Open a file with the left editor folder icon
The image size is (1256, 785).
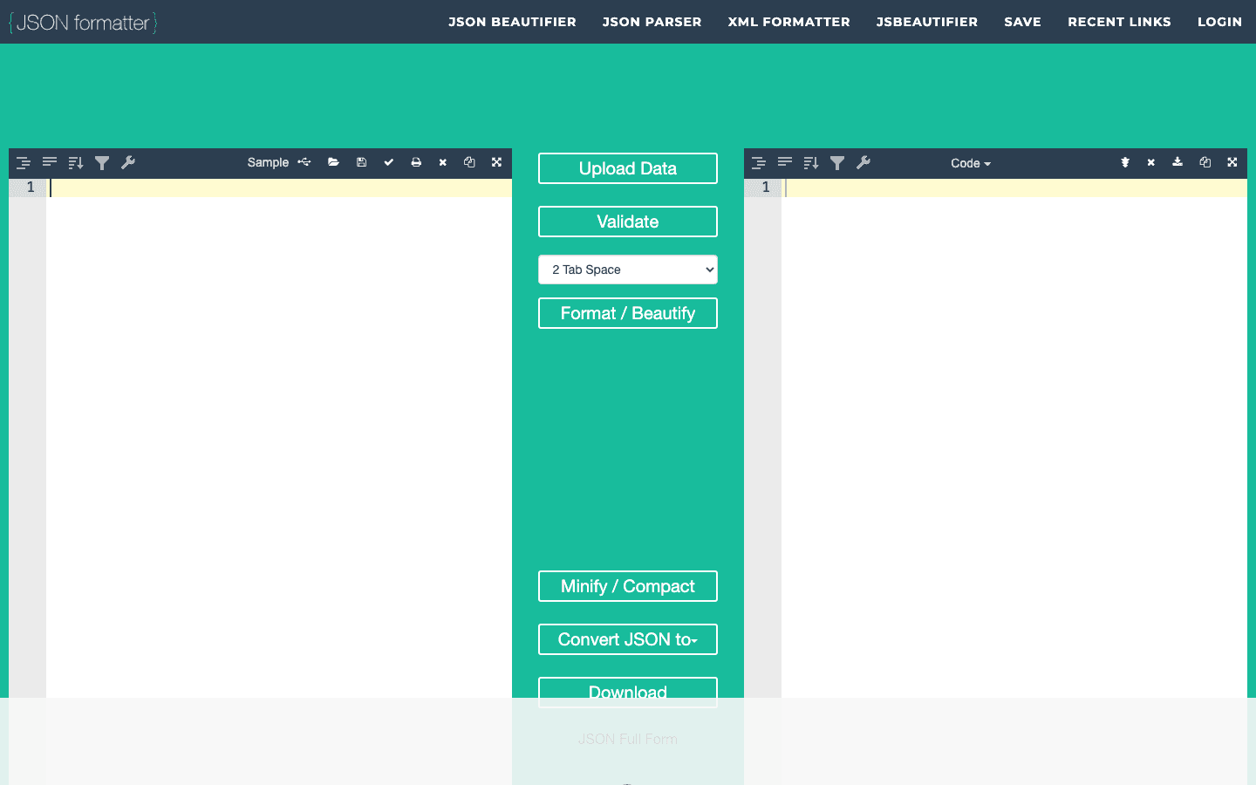(333, 162)
